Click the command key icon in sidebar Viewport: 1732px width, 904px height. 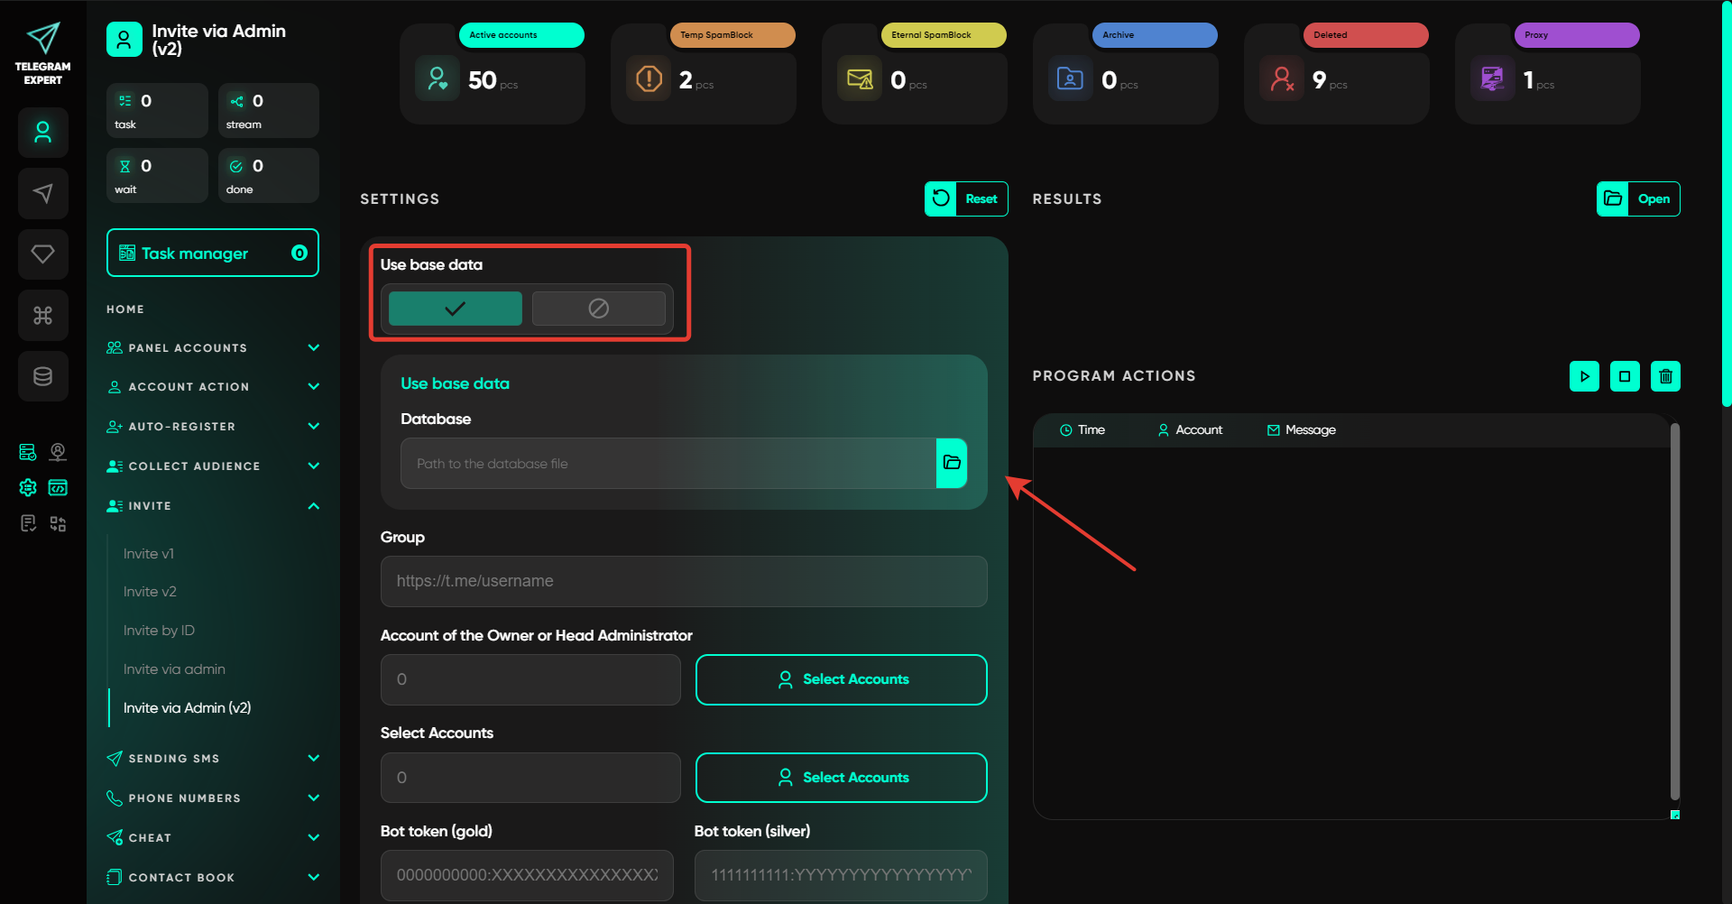42,315
